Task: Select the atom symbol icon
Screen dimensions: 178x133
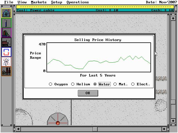Action: [6, 61]
